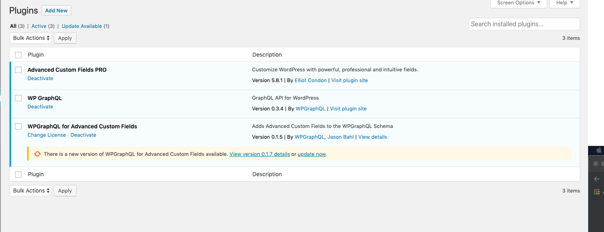Click the bottom Apply button
Image resolution: width=604 pixels, height=232 pixels.
tap(65, 191)
